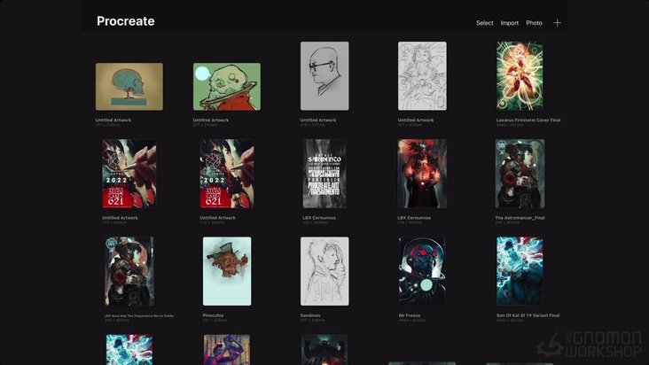Open the red horned demon LBX Cernunnos thumbnail
Image resolution: width=649 pixels, height=365 pixels.
[422, 174]
